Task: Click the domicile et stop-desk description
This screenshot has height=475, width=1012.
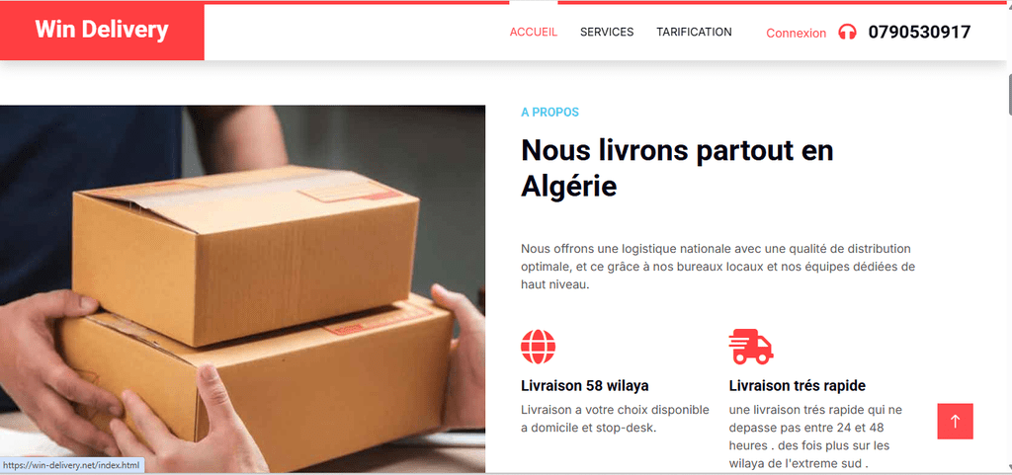Action: (x=615, y=419)
